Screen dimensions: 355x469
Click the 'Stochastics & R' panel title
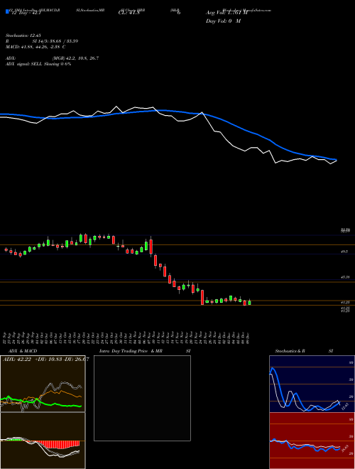pyautogui.click(x=290, y=351)
